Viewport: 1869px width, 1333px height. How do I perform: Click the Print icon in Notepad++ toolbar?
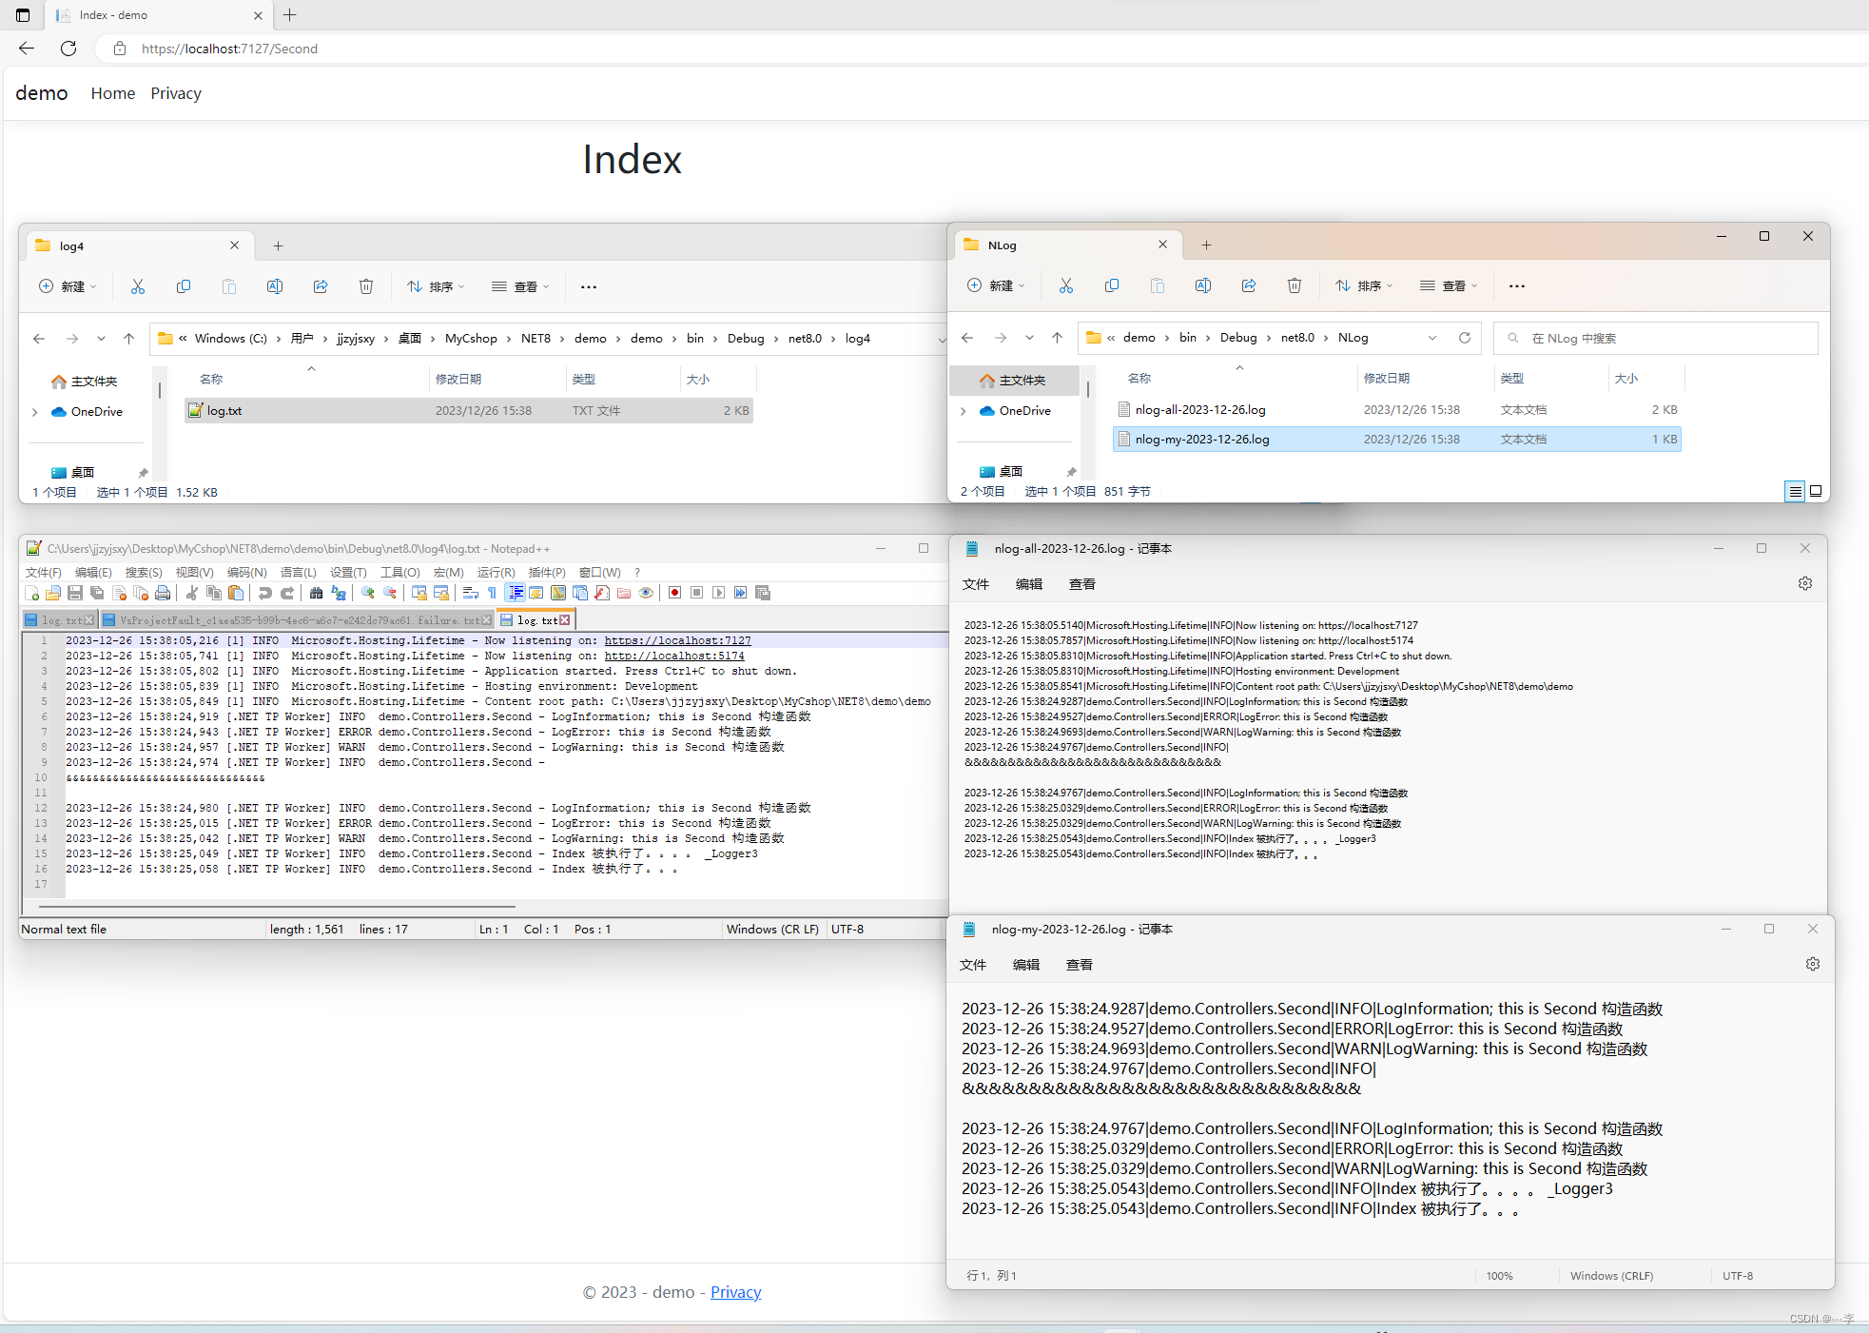click(x=163, y=593)
